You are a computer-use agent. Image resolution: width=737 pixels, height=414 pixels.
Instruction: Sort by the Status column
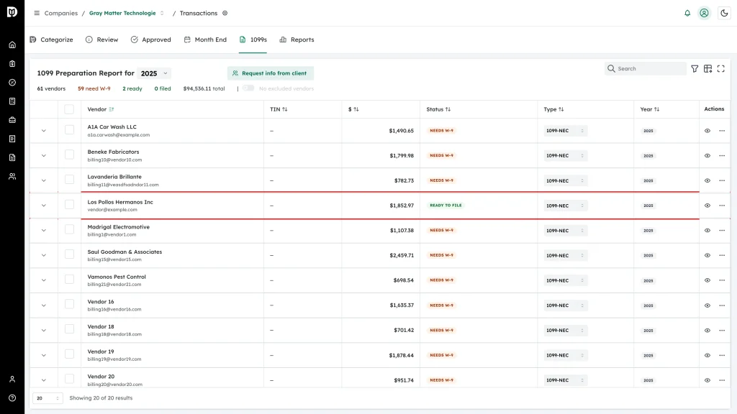pyautogui.click(x=448, y=109)
